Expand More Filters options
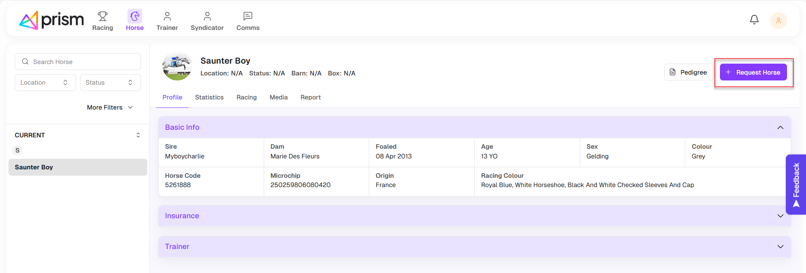Screen dimensions: 806x273 (x=110, y=107)
